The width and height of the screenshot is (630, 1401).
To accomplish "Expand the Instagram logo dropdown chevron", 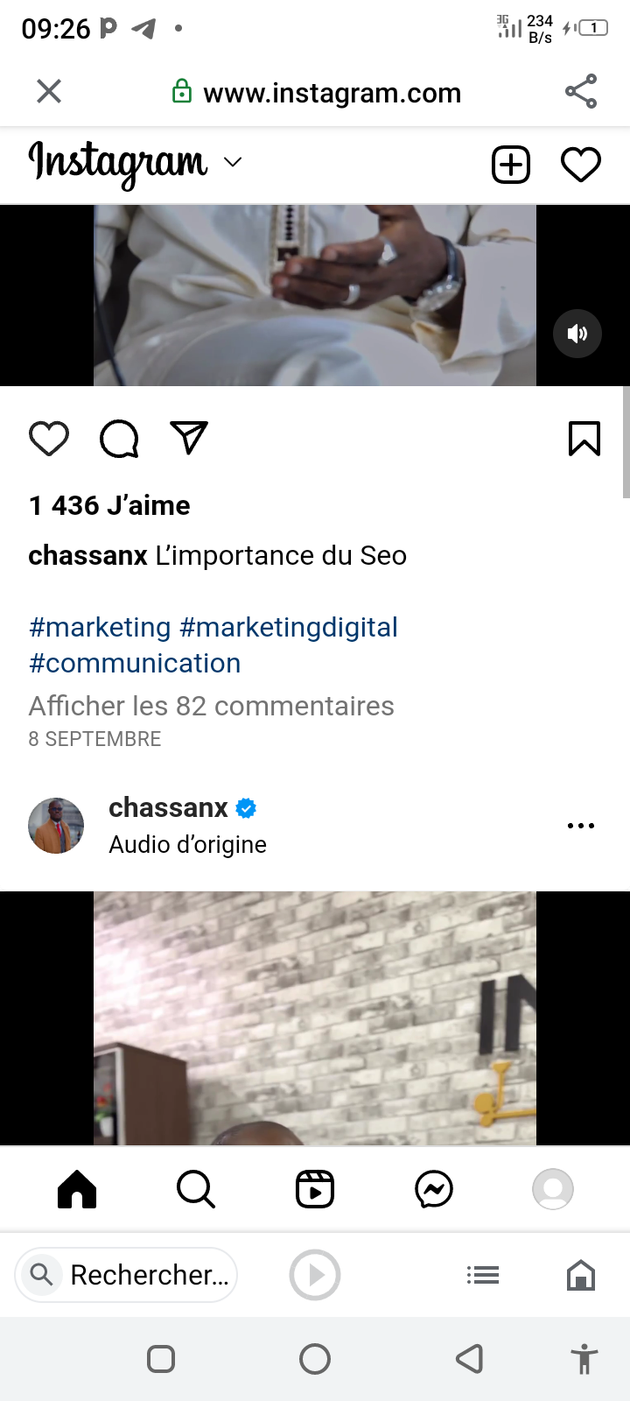I will [x=233, y=162].
